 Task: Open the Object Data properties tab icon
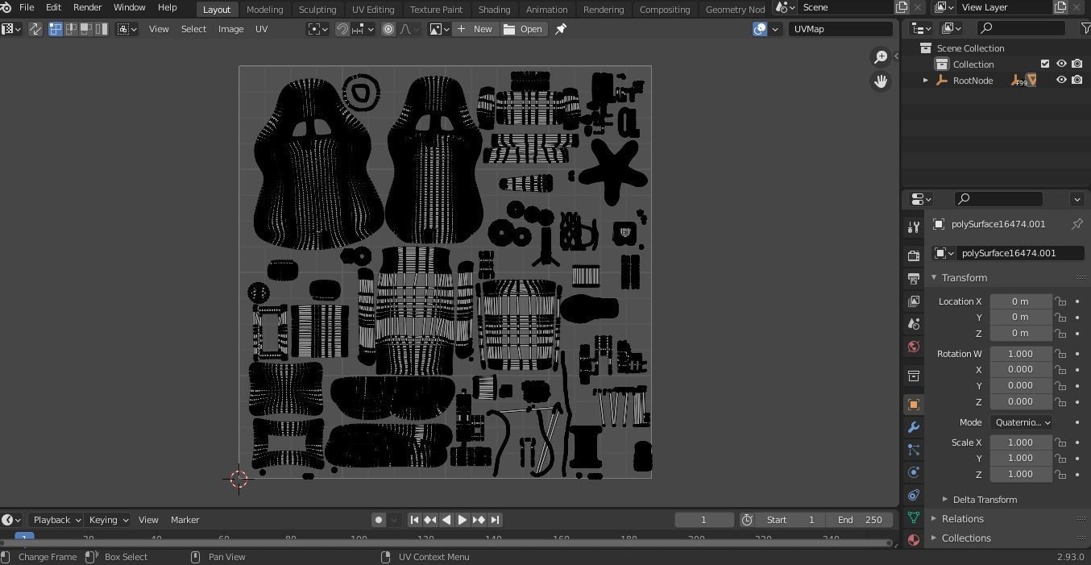coord(913,517)
